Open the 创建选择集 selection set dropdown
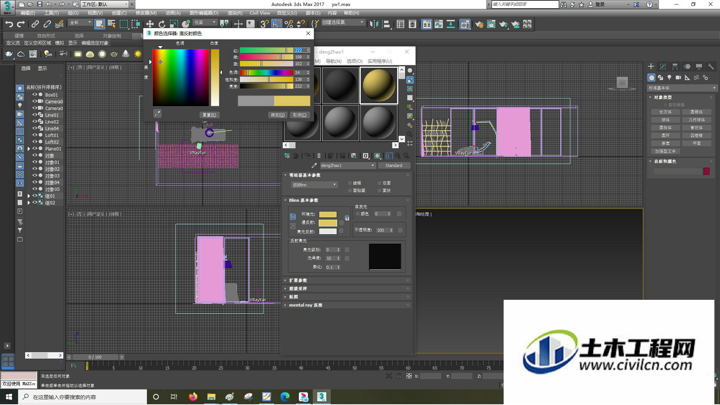 [x=343, y=22]
